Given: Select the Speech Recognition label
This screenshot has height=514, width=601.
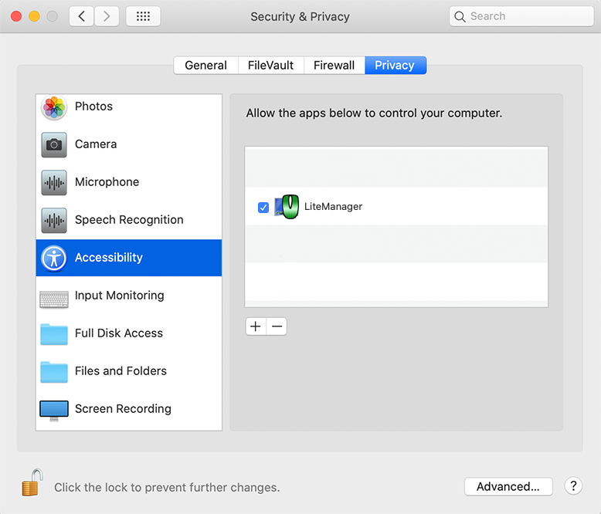Looking at the screenshot, I should coord(129,220).
